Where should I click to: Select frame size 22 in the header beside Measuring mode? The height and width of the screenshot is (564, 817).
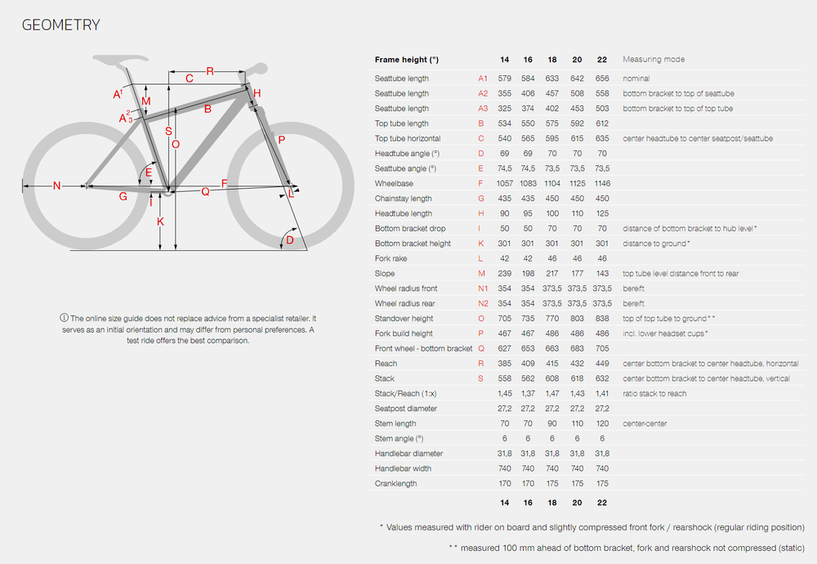[x=602, y=60]
